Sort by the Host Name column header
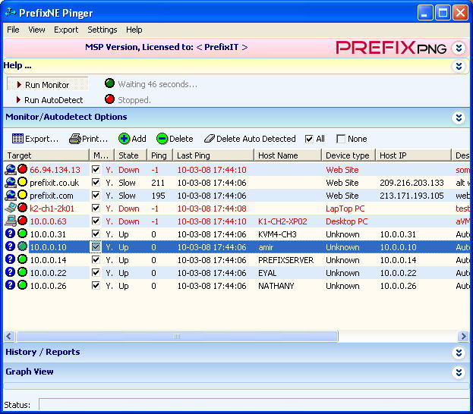This screenshot has height=414, width=473. tap(288, 155)
